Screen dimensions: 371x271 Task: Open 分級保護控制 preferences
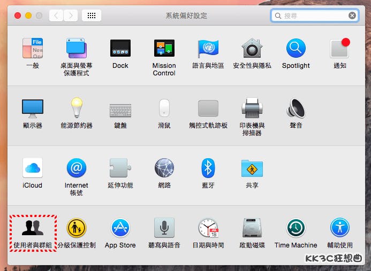(77, 228)
